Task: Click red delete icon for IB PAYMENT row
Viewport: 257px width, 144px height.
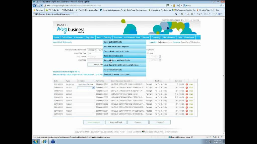Action: pos(186,97)
